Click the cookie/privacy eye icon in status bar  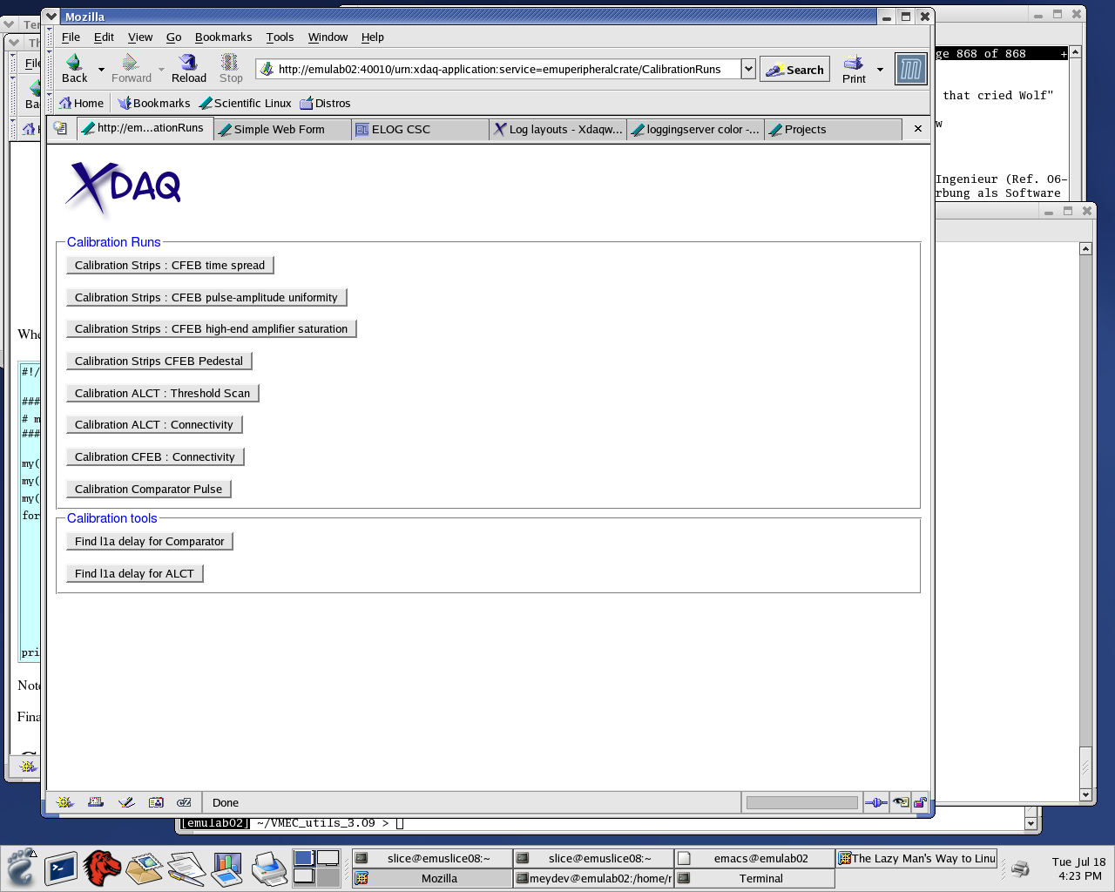point(901,802)
